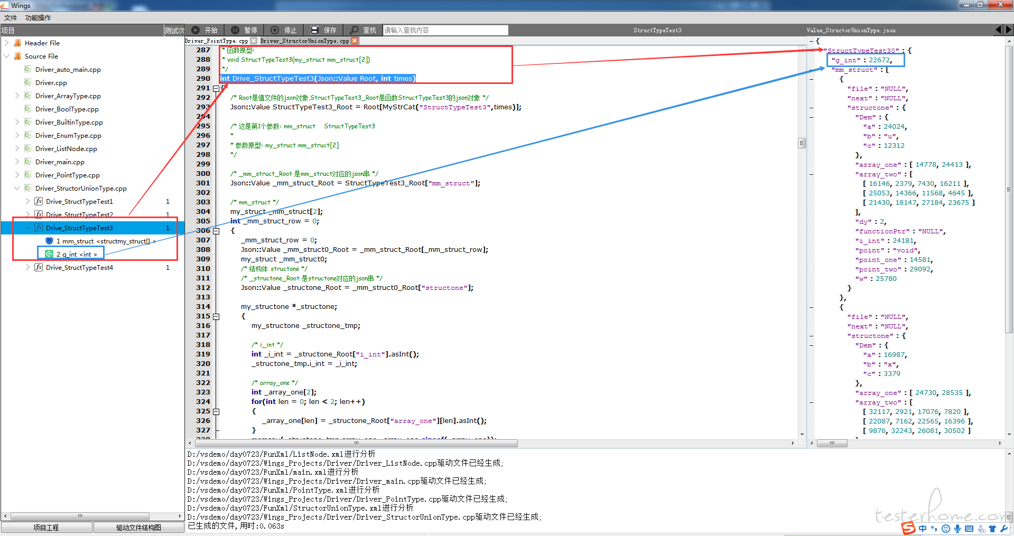Select Driver_auto_main.cpp in tree
Viewport: 1014px width, 536px height.
coord(68,69)
